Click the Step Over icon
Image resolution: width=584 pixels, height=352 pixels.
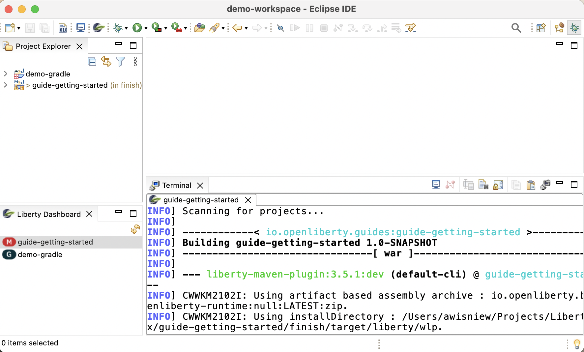pos(367,28)
